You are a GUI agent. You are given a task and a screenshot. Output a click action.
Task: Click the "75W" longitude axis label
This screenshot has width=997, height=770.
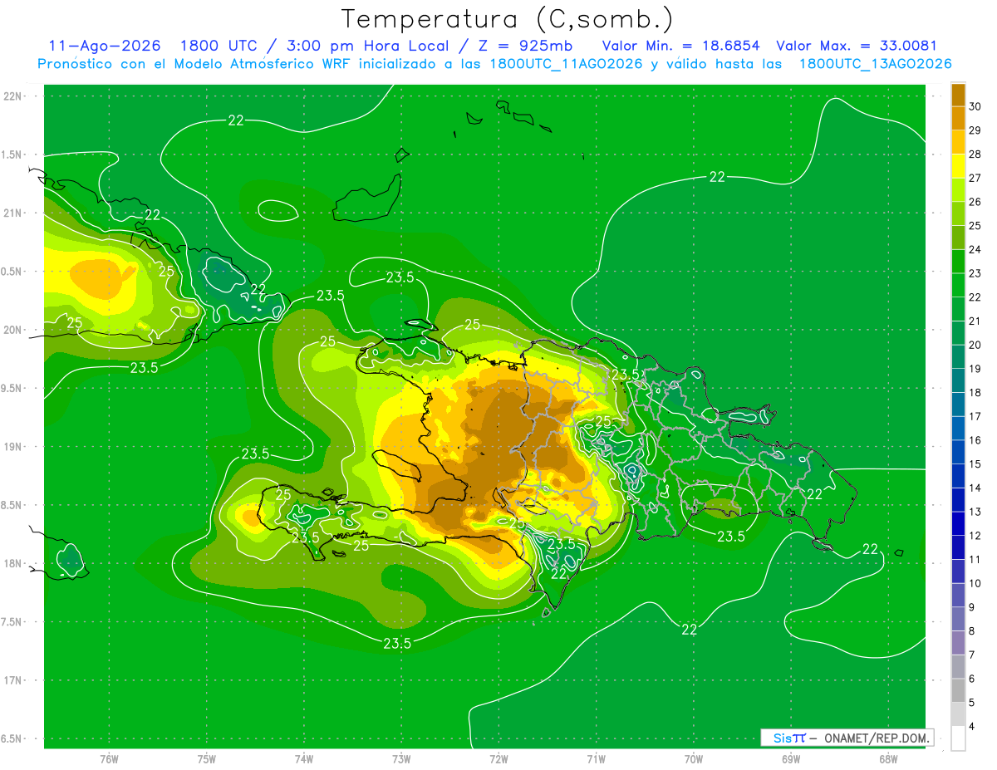[206, 759]
